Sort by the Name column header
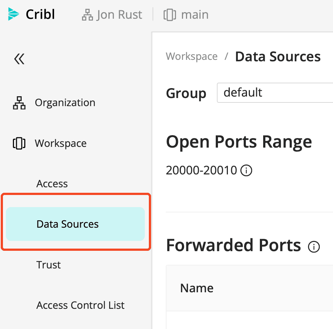This screenshot has width=333, height=329. tap(197, 288)
